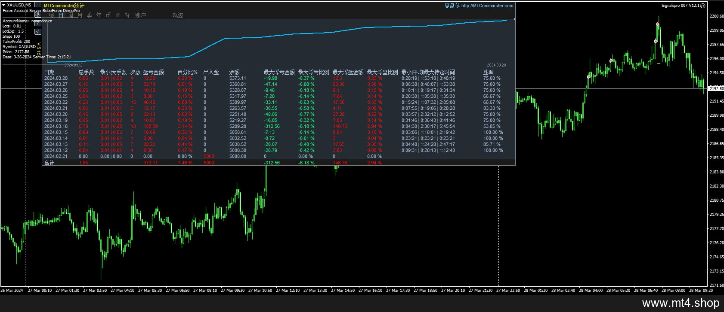Click the TakeProfit: 200 setting text

[x=16, y=42]
